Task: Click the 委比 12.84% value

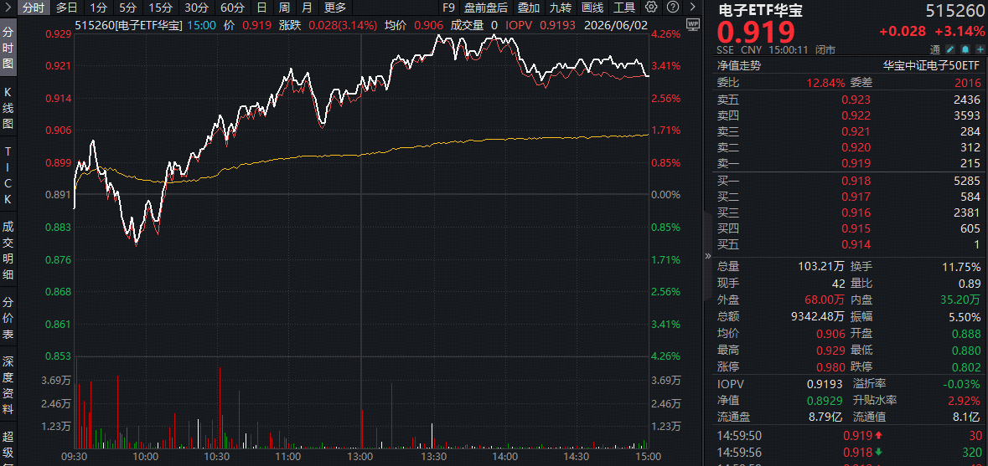Action: coord(827,82)
